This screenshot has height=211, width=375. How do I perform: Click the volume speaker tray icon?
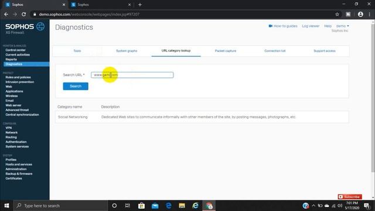point(340,206)
